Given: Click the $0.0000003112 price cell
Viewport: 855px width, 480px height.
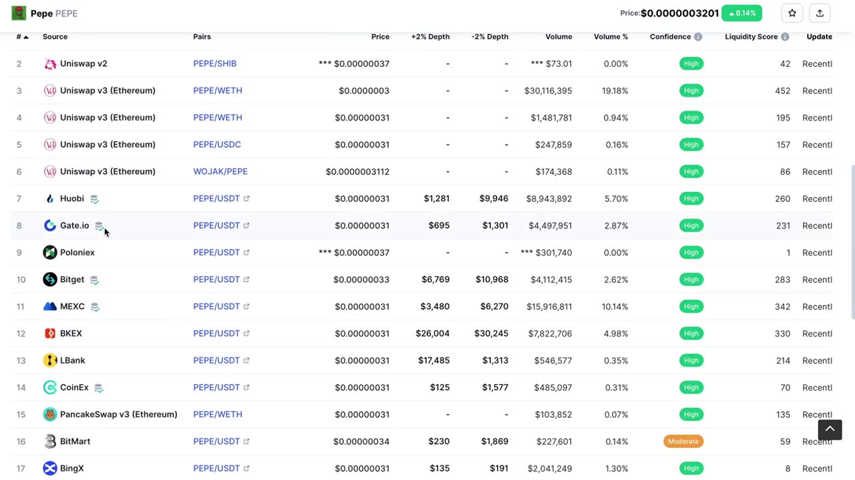Looking at the screenshot, I should pyautogui.click(x=357, y=171).
